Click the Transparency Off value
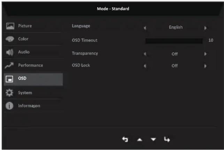224x150 pixels. click(175, 54)
